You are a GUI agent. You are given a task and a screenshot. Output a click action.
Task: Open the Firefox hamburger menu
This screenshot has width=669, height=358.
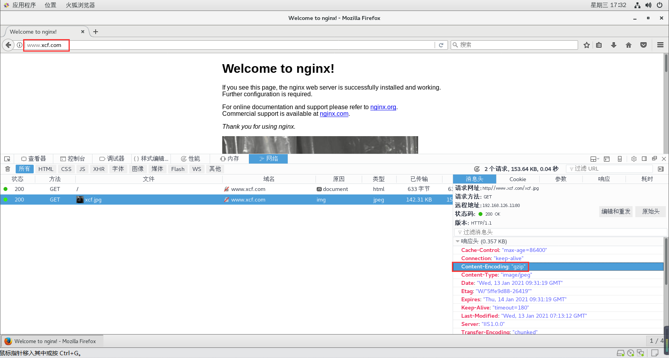[660, 45]
